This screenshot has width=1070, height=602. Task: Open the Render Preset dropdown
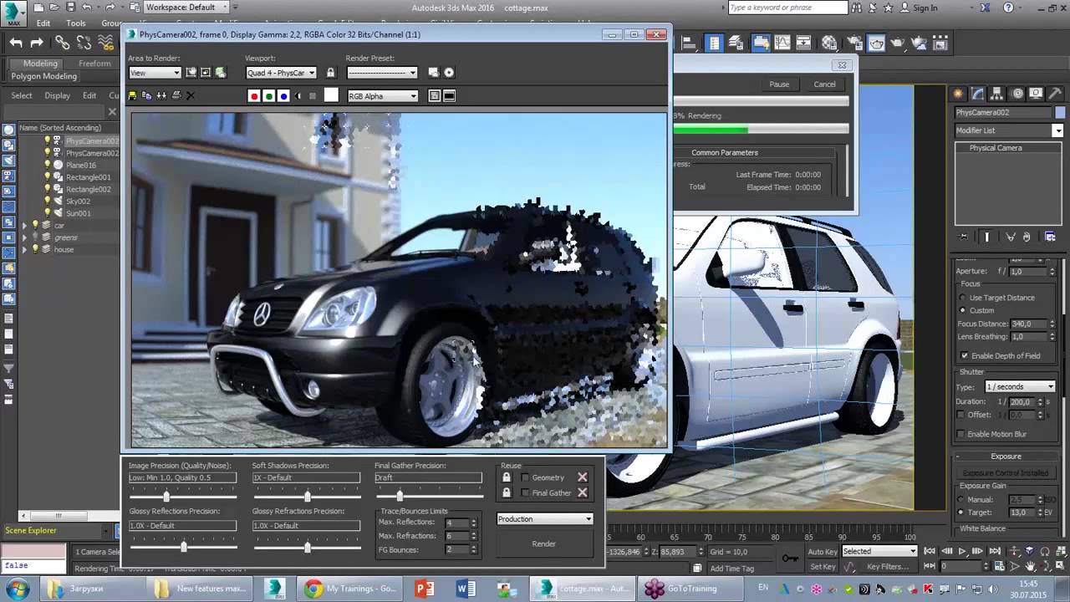[382, 73]
